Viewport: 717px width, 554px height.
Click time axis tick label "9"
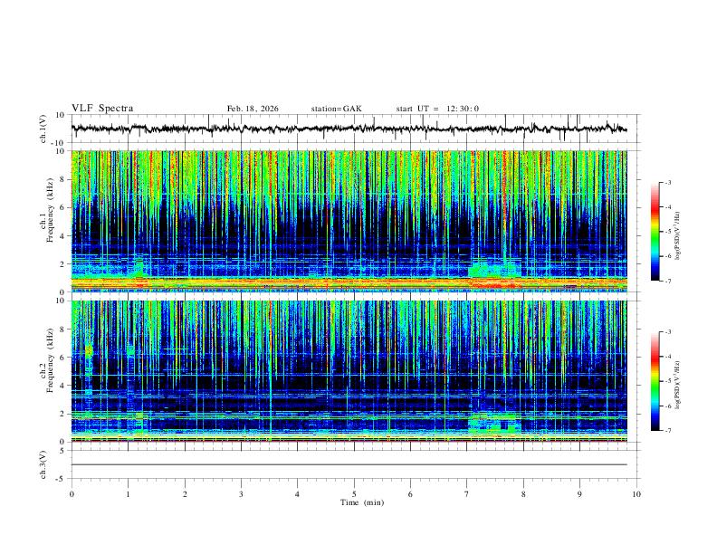[x=579, y=494]
